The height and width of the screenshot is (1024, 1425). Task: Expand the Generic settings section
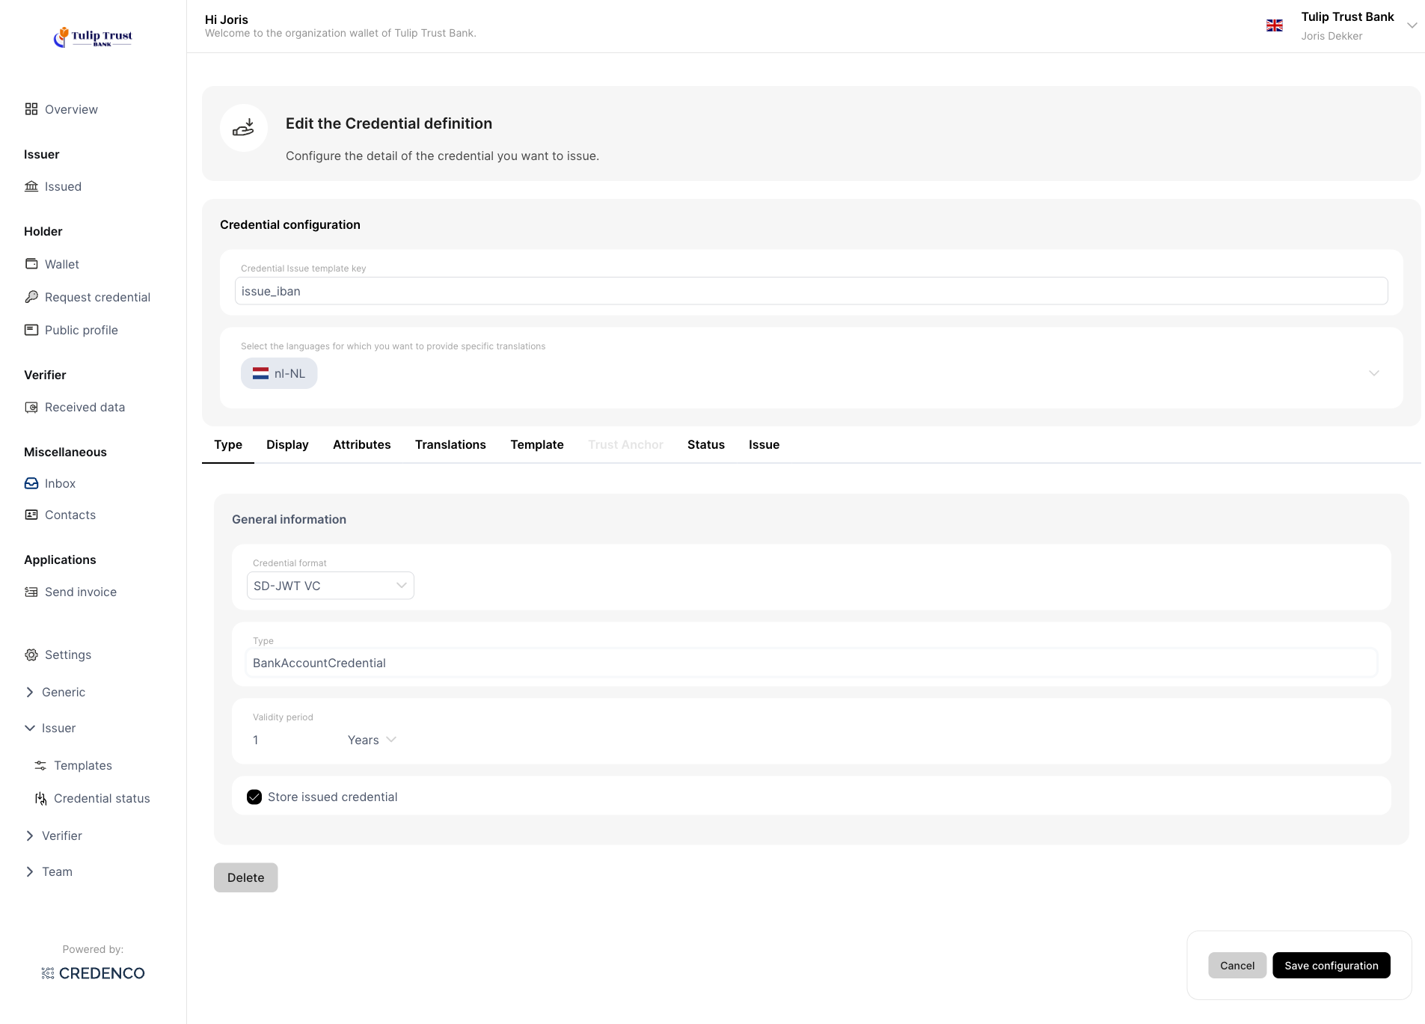[x=30, y=692]
